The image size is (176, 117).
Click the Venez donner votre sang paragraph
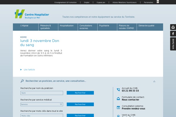click(41, 53)
